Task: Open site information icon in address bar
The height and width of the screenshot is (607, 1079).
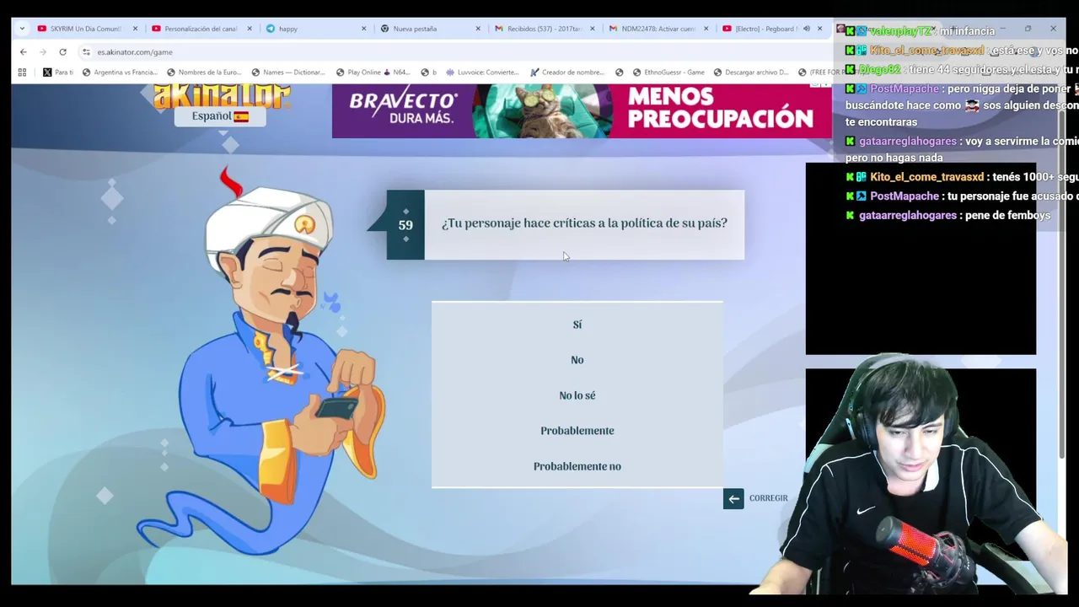Action: point(86,51)
